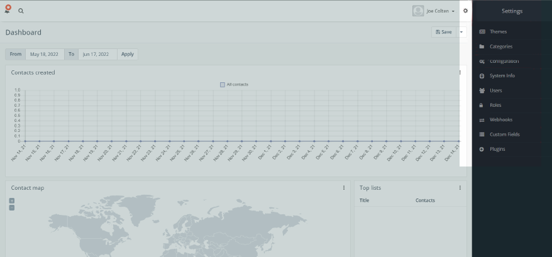The height and width of the screenshot is (257, 552).
Task: Click the Users group icon
Action: 482,90
